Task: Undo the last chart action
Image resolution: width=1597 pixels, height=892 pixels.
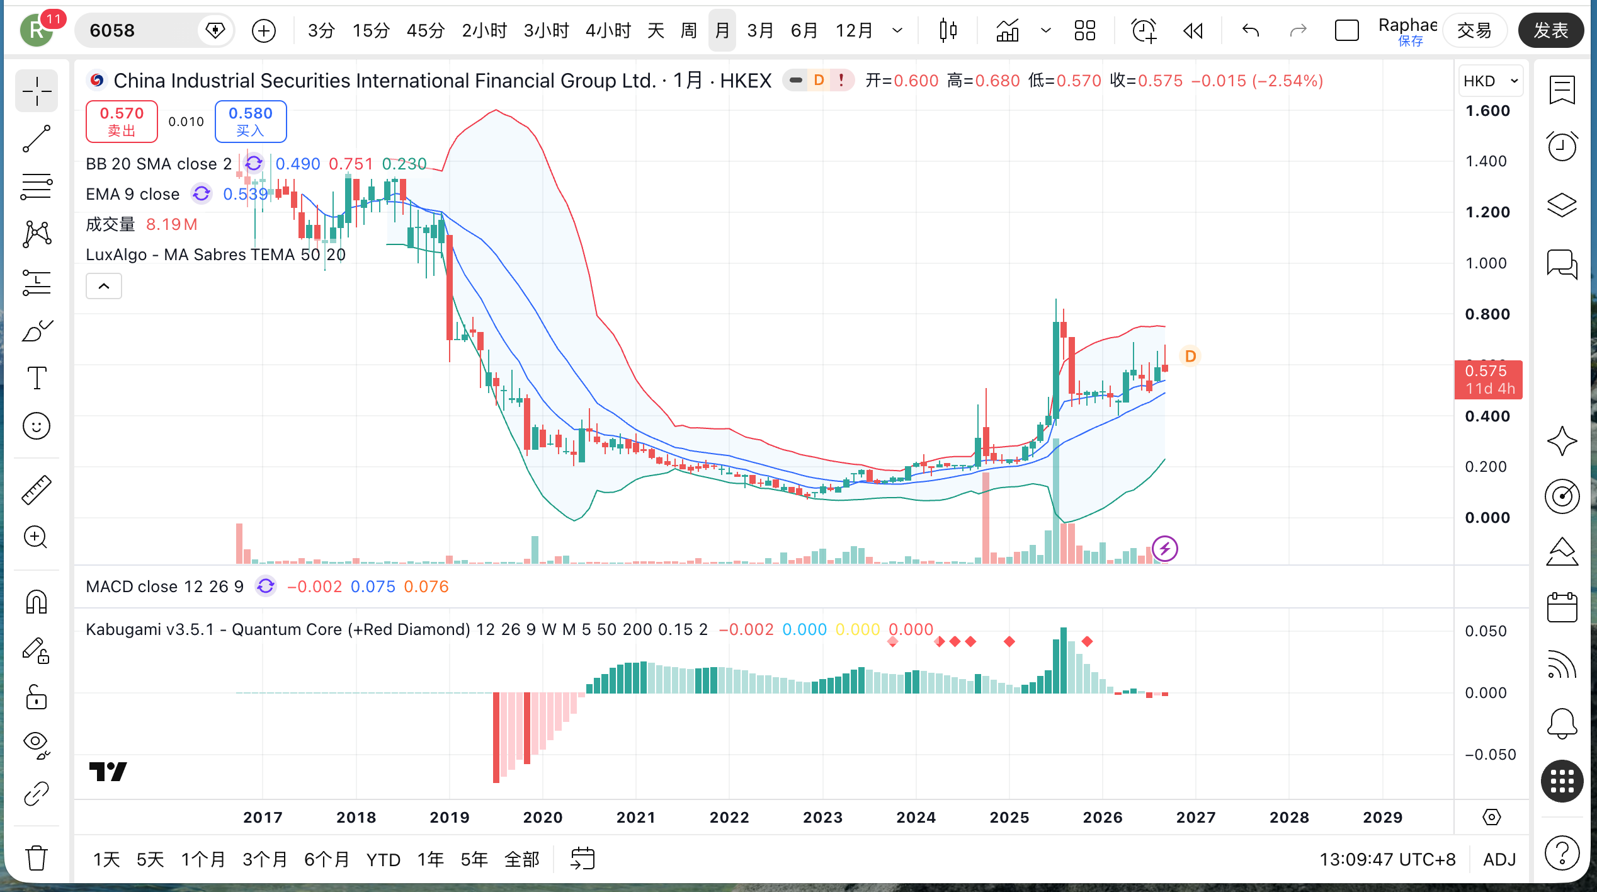Action: click(x=1251, y=30)
